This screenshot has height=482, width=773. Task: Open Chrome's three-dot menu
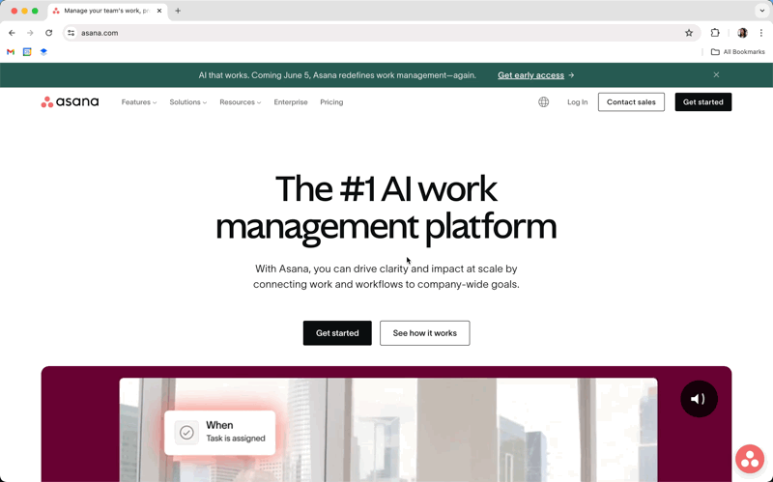click(761, 33)
